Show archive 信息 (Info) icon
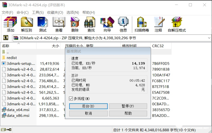This screenshot has width=212, height=133. [x=123, y=22]
